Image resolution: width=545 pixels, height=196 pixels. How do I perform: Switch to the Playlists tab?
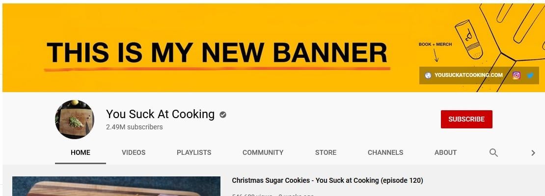(194, 153)
